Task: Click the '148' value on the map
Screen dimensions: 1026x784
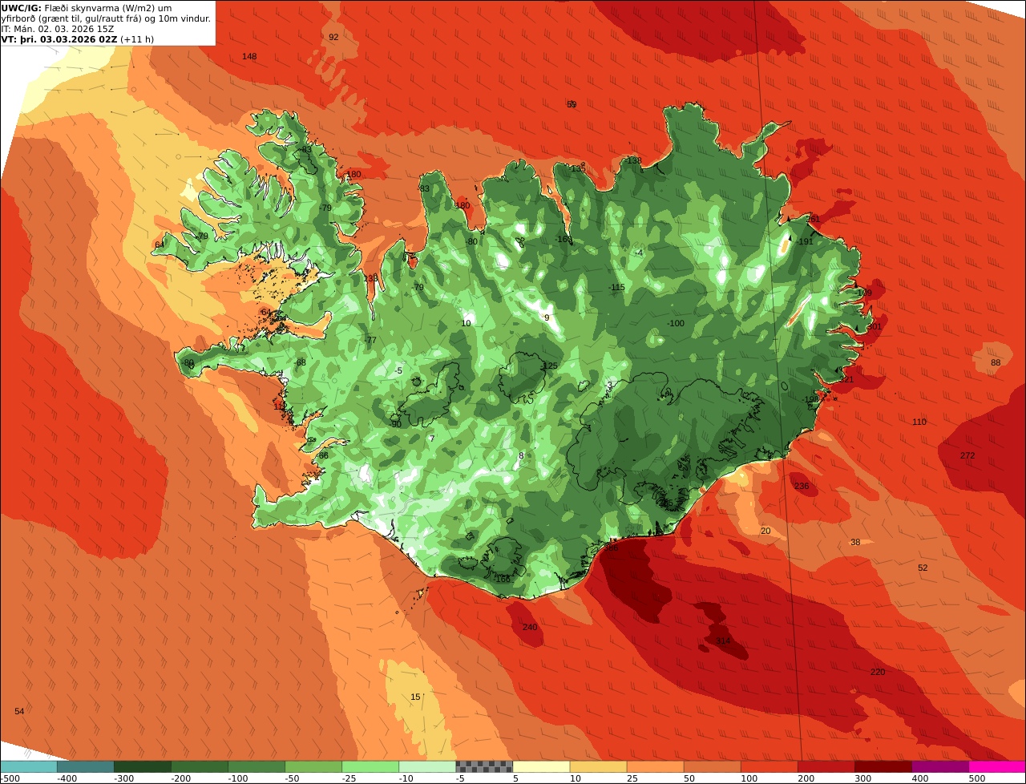Action: point(249,56)
